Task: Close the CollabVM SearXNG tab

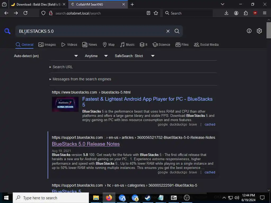Action: pos(124,4)
